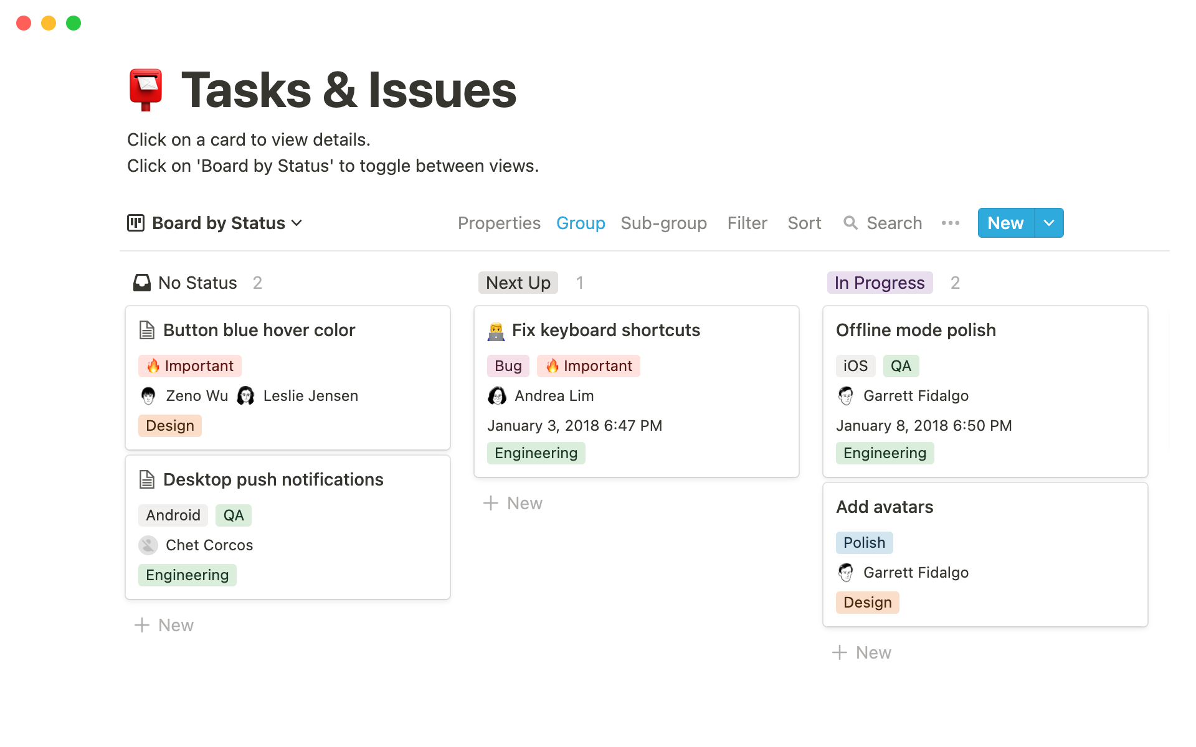Screen dimensions: 1196x747
Task: Click the 🧑‍💻 emoji icon on Fix keyboard shortcuts
Action: [497, 329]
